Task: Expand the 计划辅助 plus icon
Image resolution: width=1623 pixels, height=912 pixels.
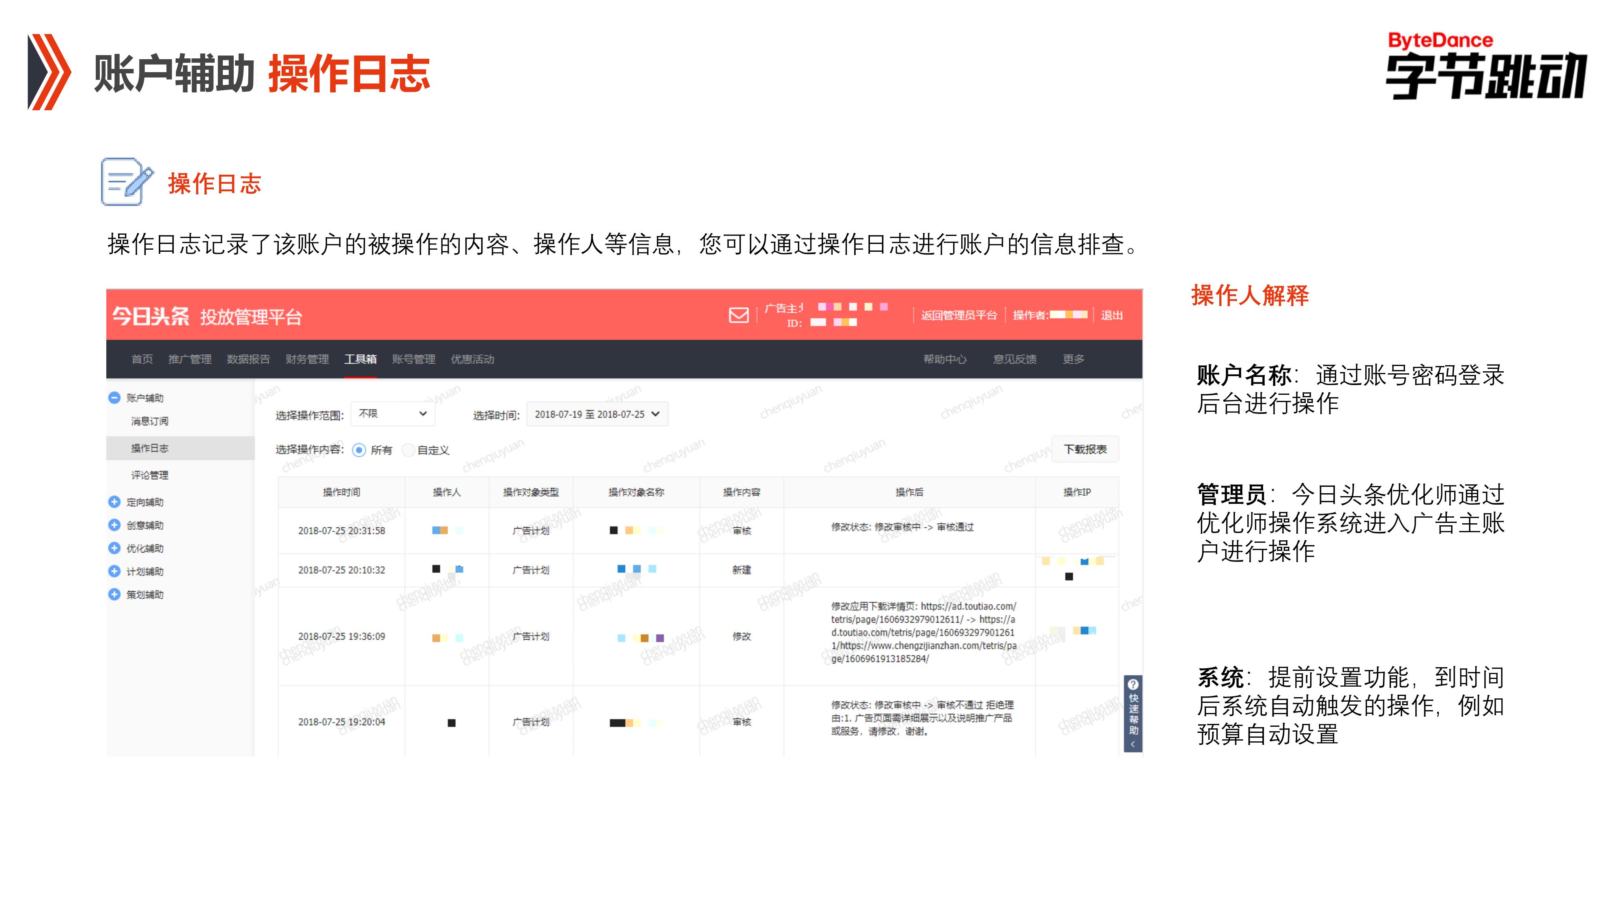Action: 114,572
